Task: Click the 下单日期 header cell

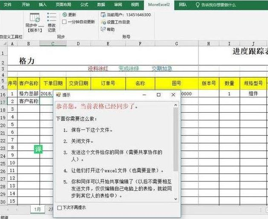Action: tap(53, 83)
